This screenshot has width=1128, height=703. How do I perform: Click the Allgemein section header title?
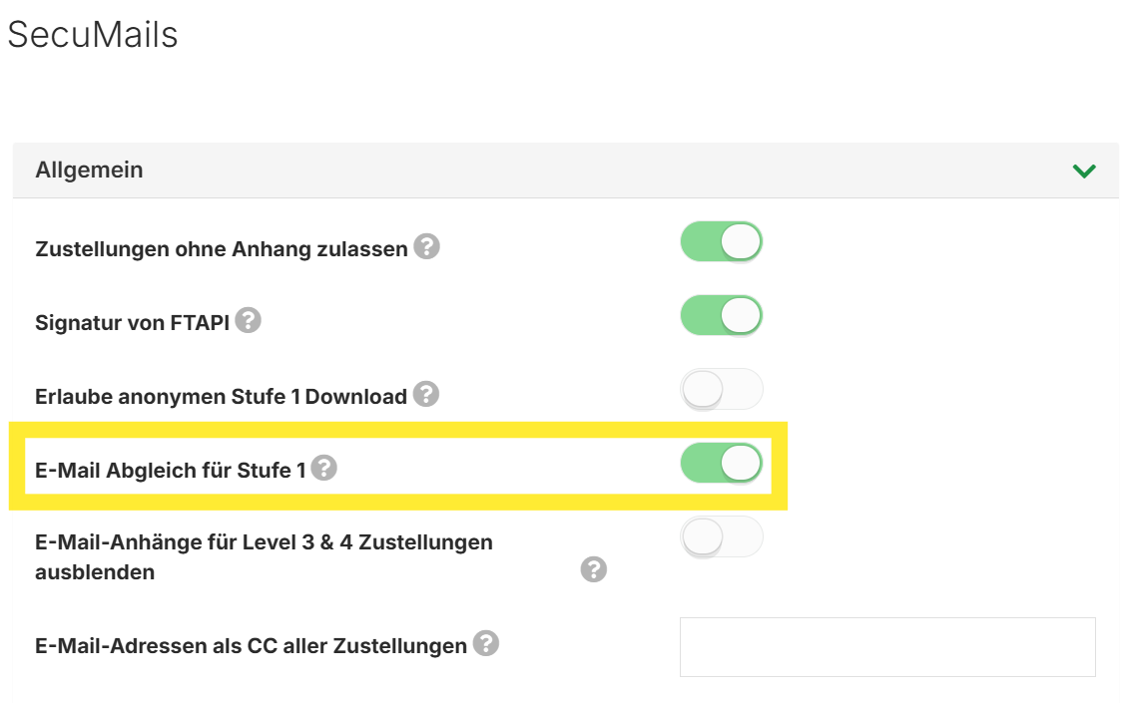click(x=90, y=171)
